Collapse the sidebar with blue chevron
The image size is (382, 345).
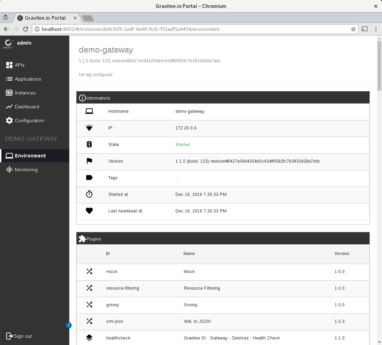[x=69, y=325]
